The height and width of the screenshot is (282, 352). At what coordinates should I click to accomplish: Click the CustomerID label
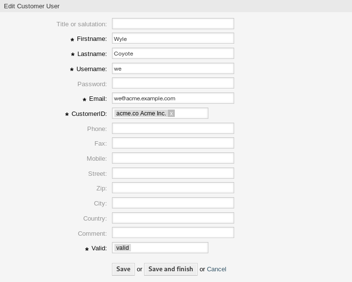click(89, 114)
